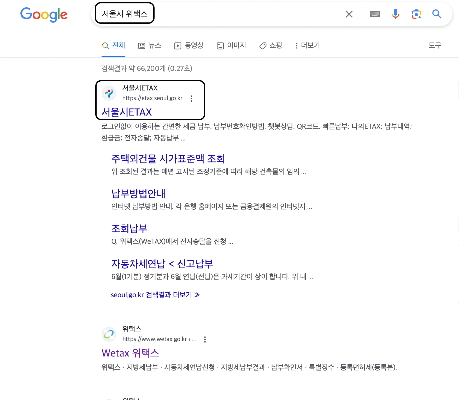This screenshot has width=459, height=400.
Task: Open three-dot menu beside www.wetax.go.kr
Action: click(x=205, y=340)
